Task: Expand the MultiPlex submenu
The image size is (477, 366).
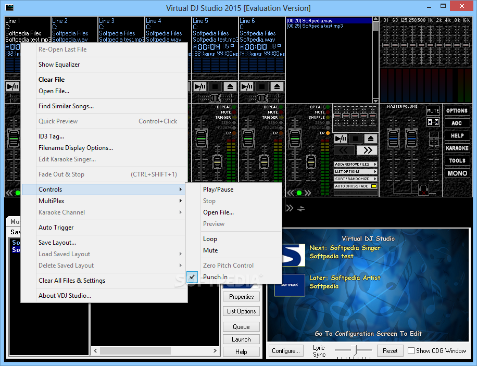Action: pyautogui.click(x=104, y=201)
